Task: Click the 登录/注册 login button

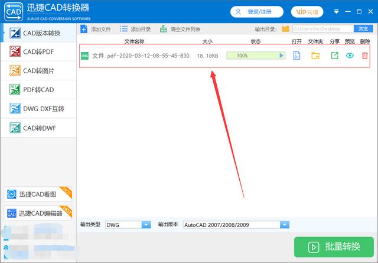Action: pos(257,12)
